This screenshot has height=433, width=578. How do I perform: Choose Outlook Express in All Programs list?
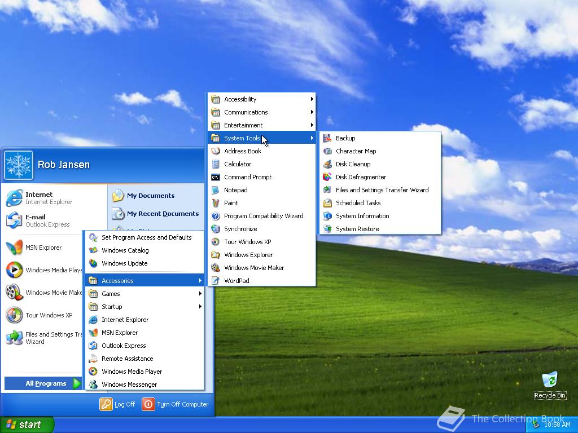click(x=144, y=346)
